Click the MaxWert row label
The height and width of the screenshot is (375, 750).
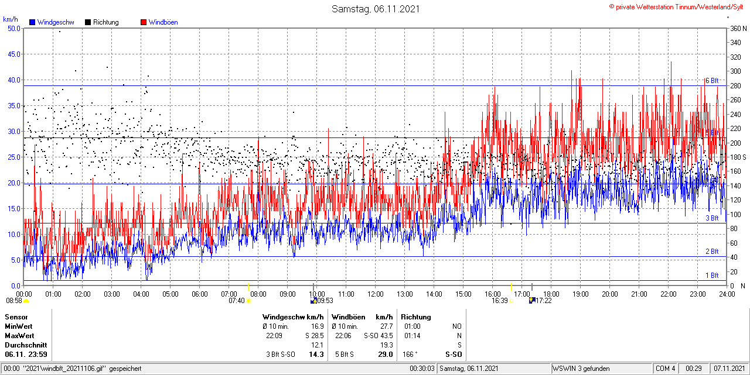19,336
